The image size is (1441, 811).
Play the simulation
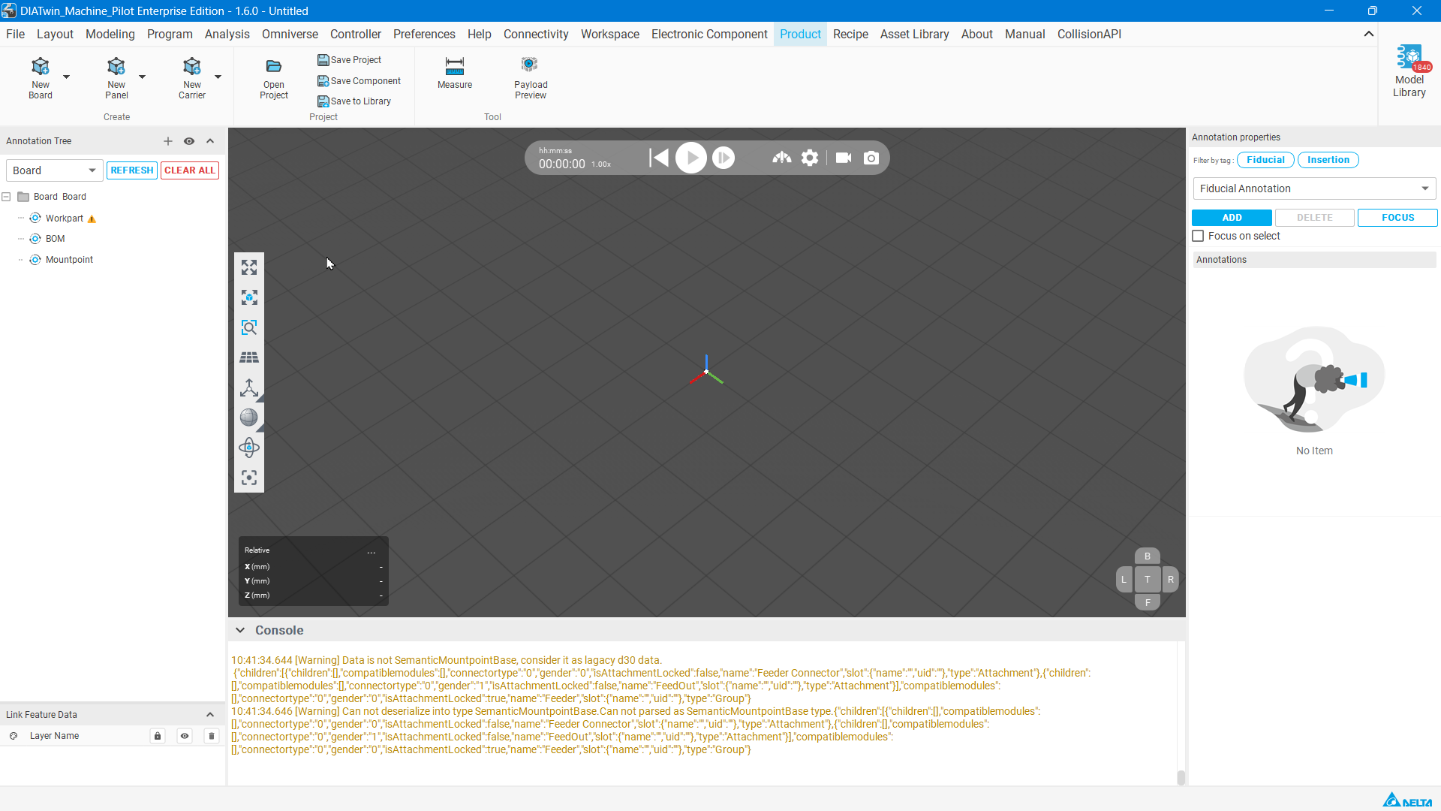click(691, 158)
